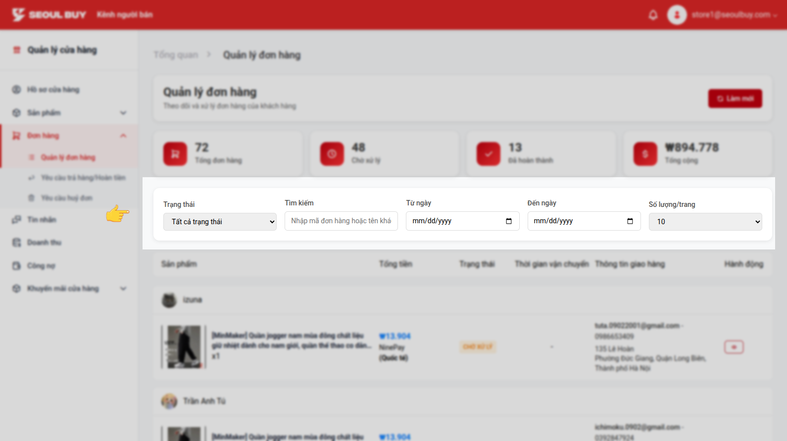Click the Tổng đơn hàng cart icon
Viewport: 787px width, 441px height.
coord(175,154)
